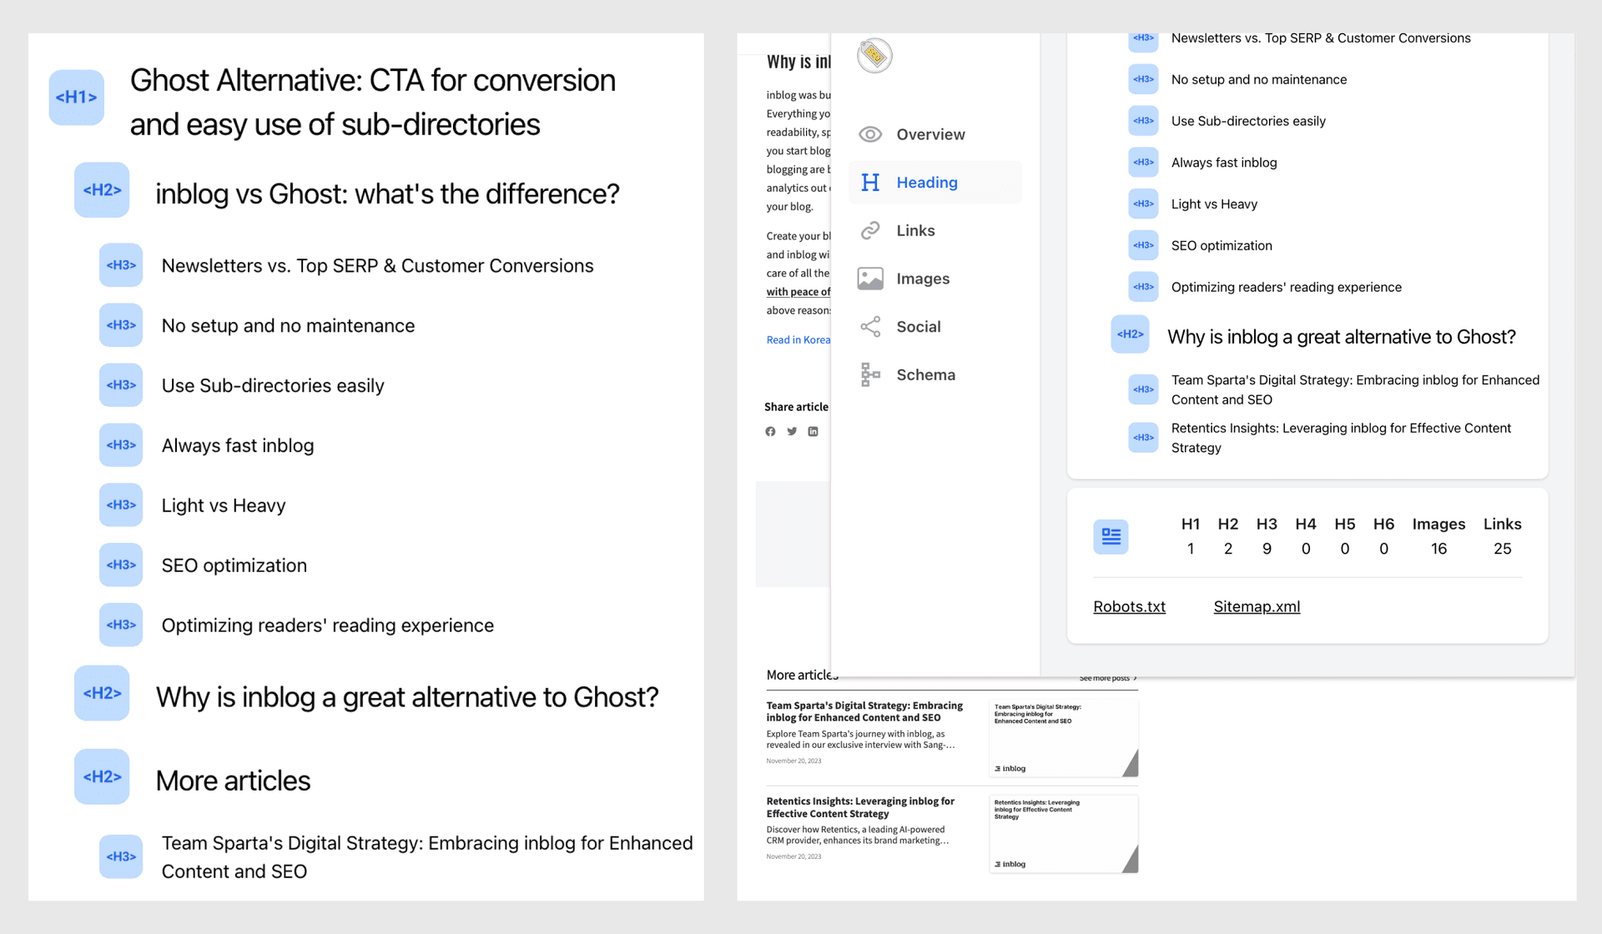Image resolution: width=1602 pixels, height=934 pixels.
Task: Click the "Ghost Alternative: CTA for conversion" H1 title
Action: point(373,103)
